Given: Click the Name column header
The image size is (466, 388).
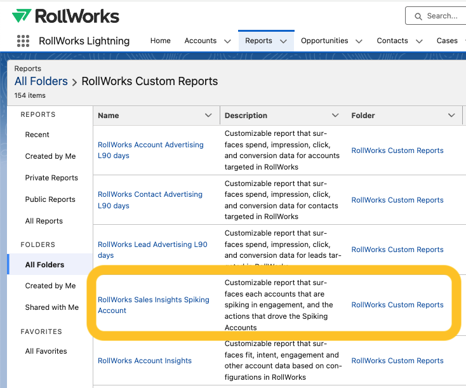Looking at the screenshot, I should pyautogui.click(x=109, y=116).
